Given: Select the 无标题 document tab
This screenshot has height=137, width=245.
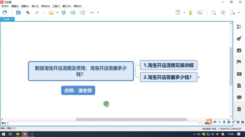Looking at the screenshot, I should 6,19.
